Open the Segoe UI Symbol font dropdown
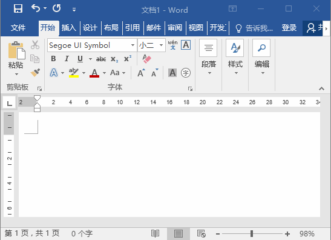331x240 pixels. point(133,45)
